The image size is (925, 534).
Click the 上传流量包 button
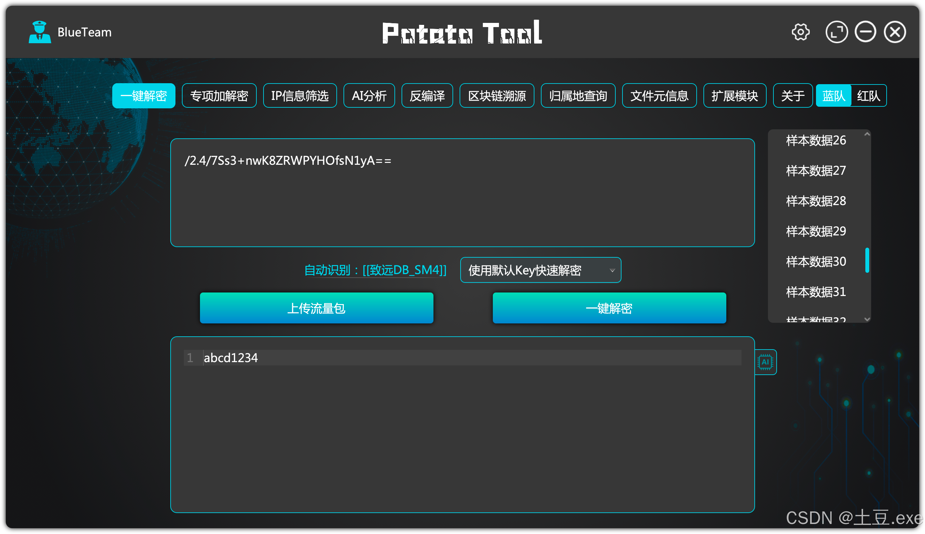coord(316,308)
